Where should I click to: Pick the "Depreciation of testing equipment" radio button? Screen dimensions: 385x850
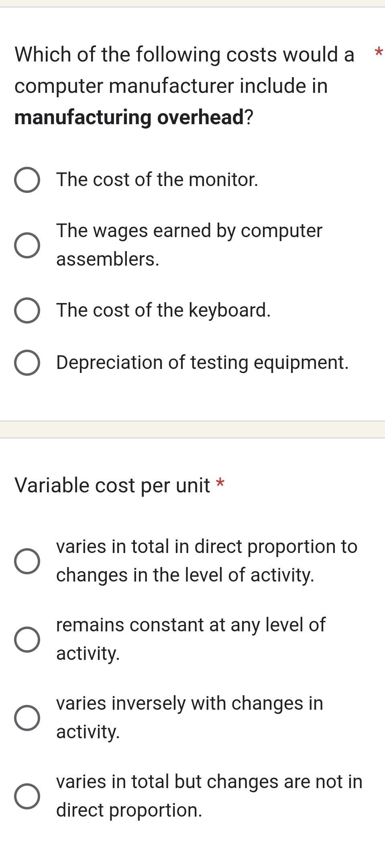pyautogui.click(x=27, y=363)
